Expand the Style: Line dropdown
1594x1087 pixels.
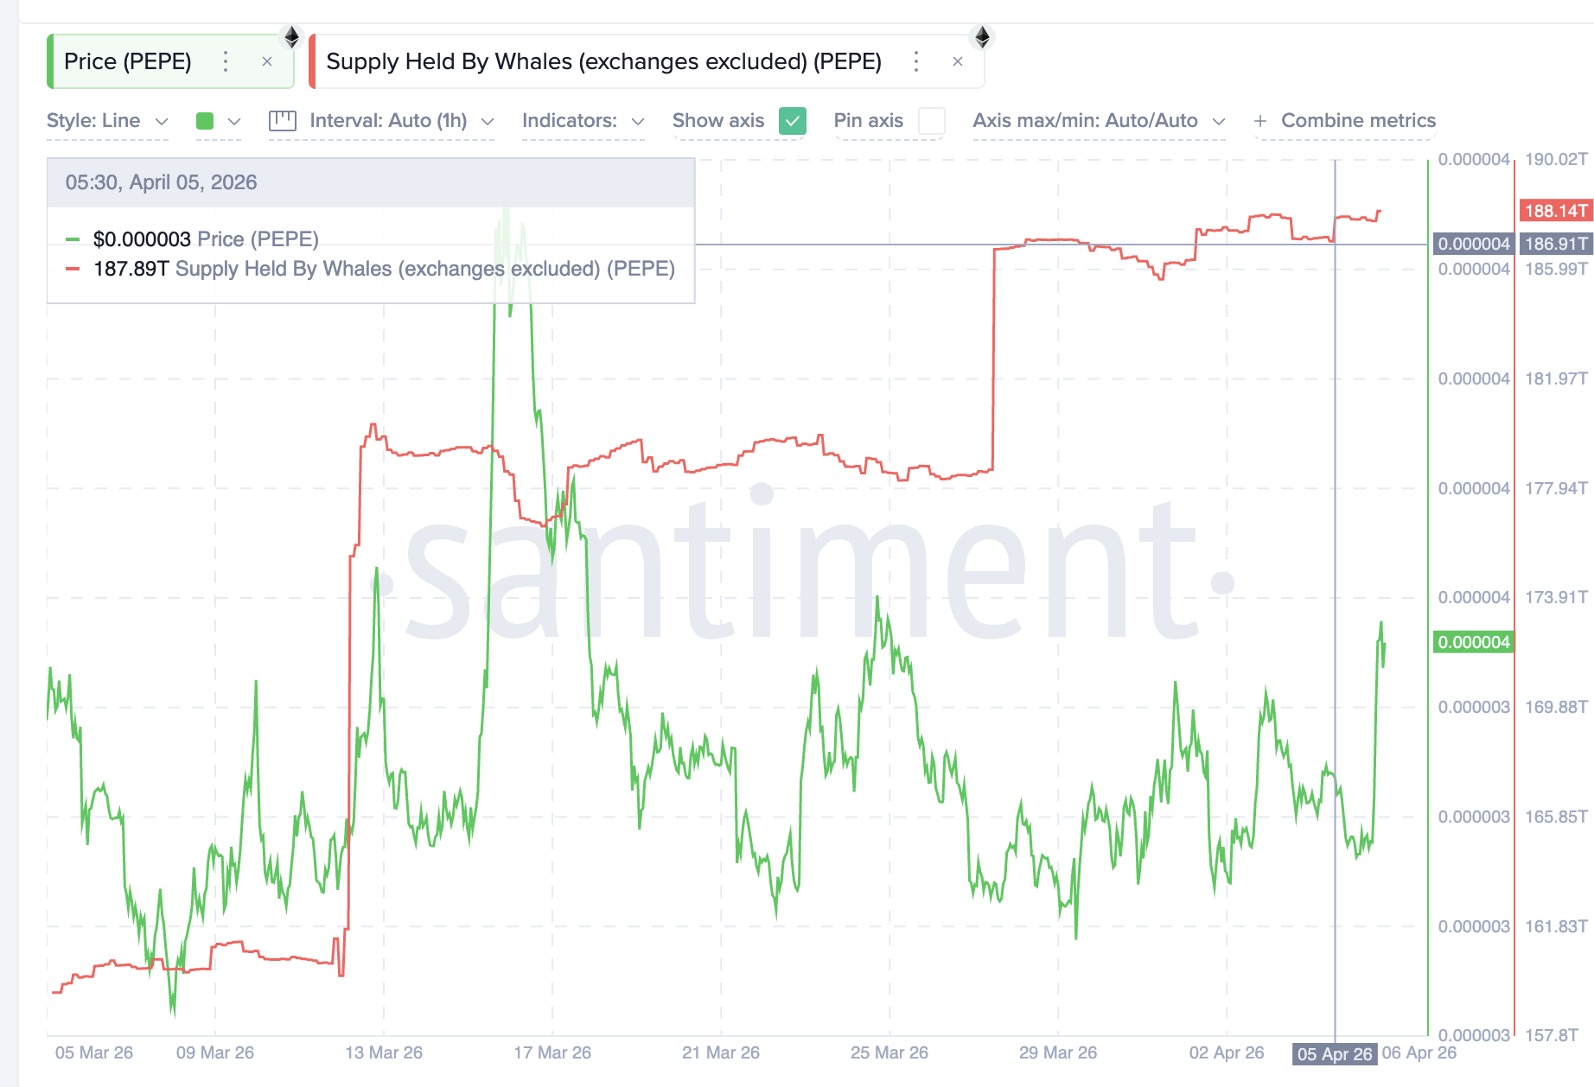click(x=107, y=121)
